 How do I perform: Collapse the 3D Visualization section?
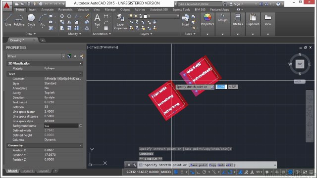(80, 64)
